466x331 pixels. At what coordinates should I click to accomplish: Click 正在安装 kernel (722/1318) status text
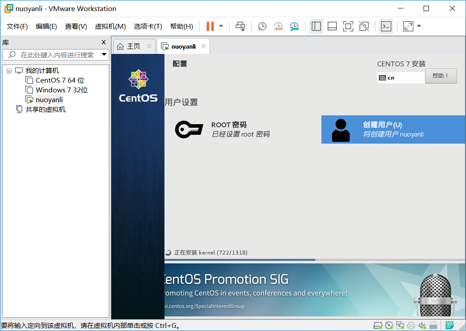211,252
